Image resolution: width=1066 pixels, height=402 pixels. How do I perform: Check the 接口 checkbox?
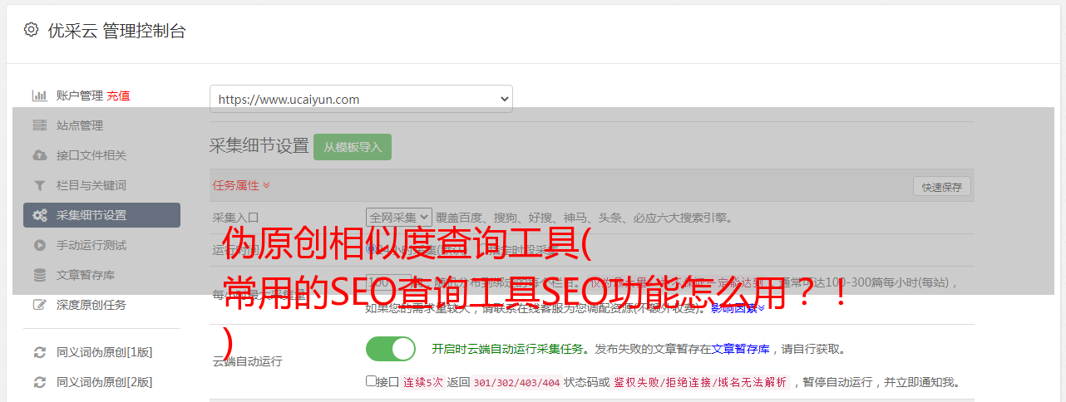click(x=372, y=381)
